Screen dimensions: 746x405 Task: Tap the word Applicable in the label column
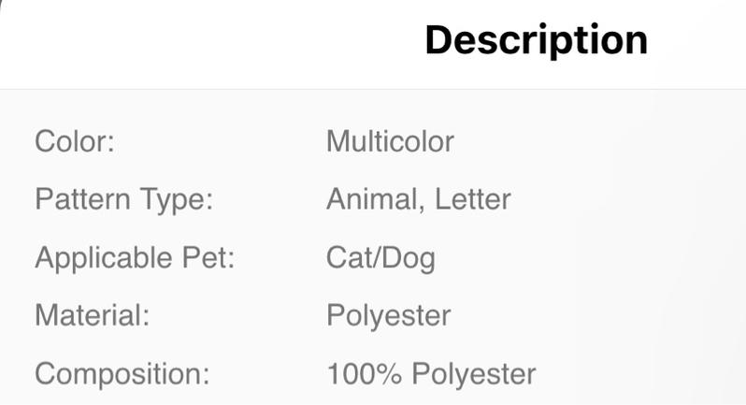[x=103, y=257]
